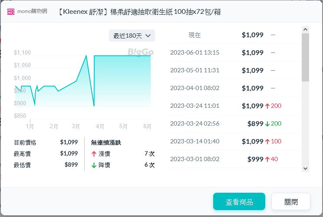Select the 2023-06-01 13:15 price record
The image size is (323, 217).
234,53
